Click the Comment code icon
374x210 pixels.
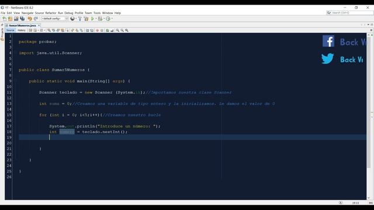point(108,30)
